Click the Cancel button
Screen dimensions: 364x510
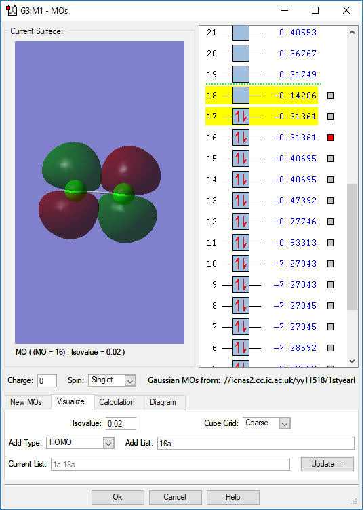(175, 497)
